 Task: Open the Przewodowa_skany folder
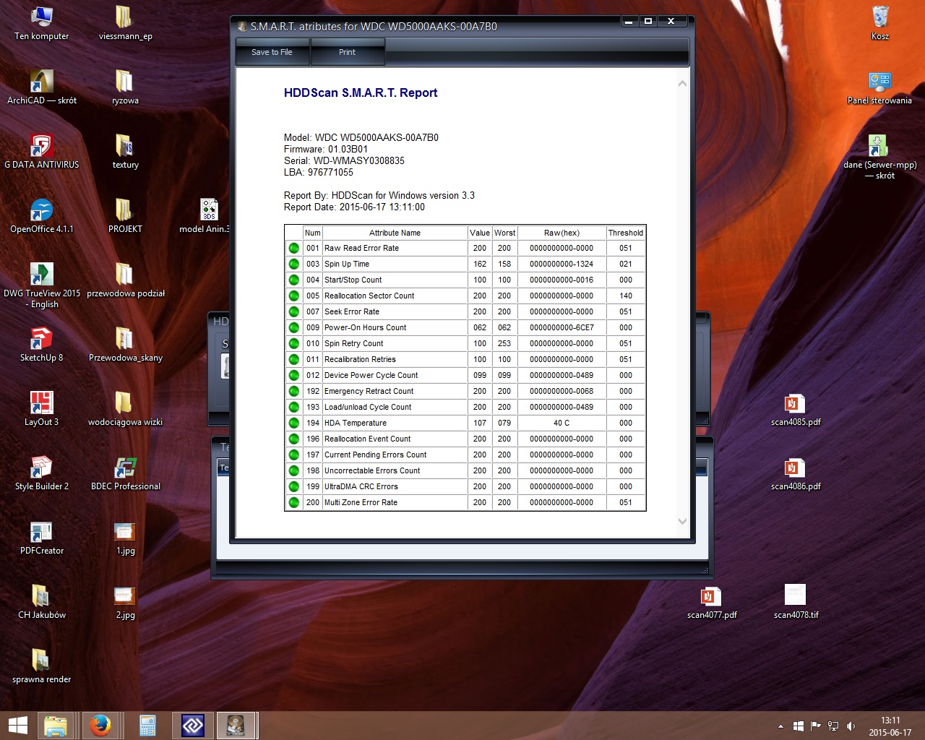[x=125, y=345]
